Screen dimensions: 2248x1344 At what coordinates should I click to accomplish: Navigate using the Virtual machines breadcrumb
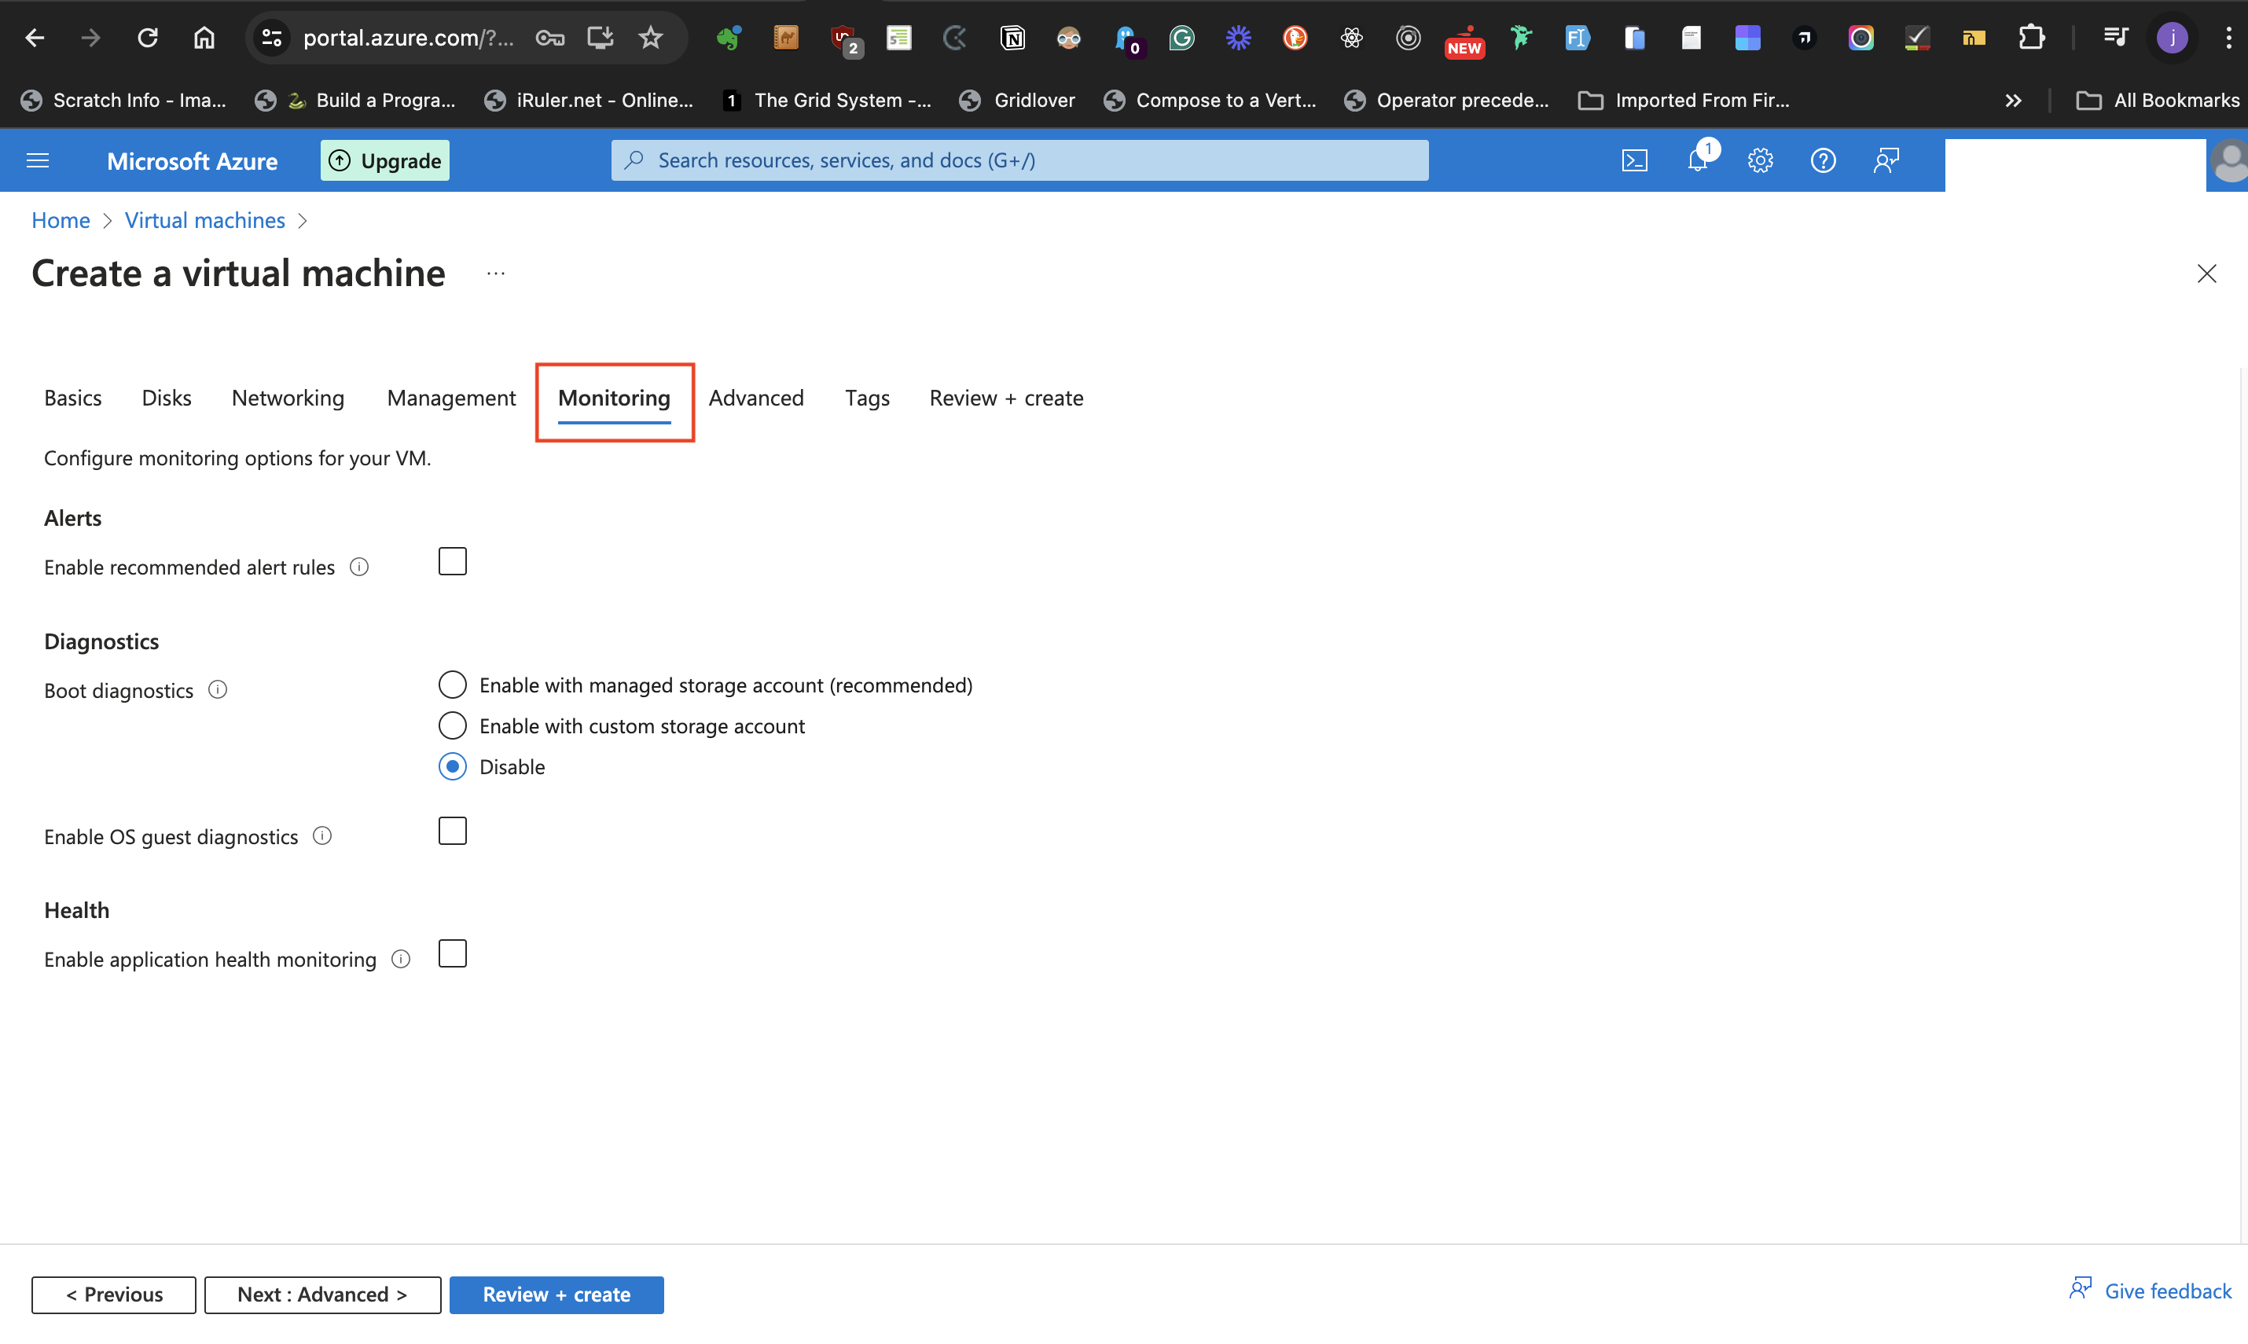pos(204,220)
